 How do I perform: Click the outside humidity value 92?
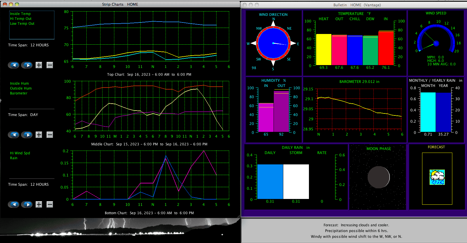(281, 134)
